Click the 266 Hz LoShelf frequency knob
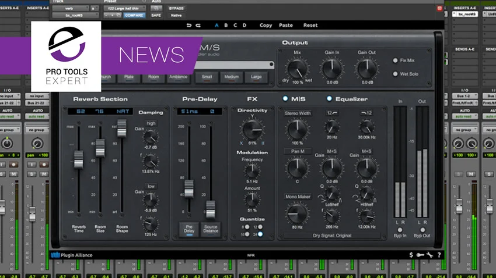Image resolution: width=496 pixels, height=278 pixels. pos(331,216)
